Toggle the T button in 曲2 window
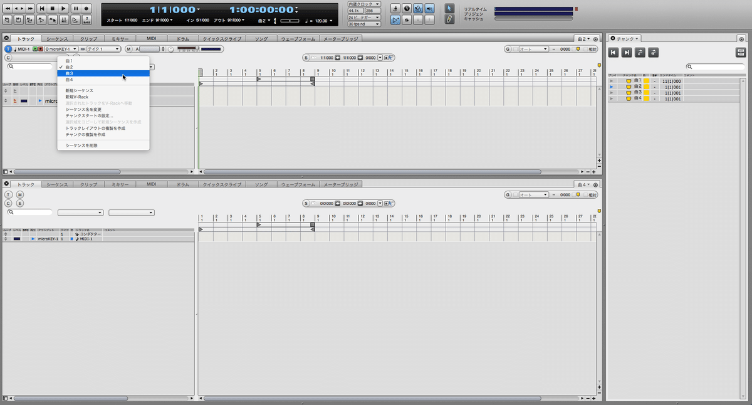Screen dimensions: 752x405 tap(8, 49)
